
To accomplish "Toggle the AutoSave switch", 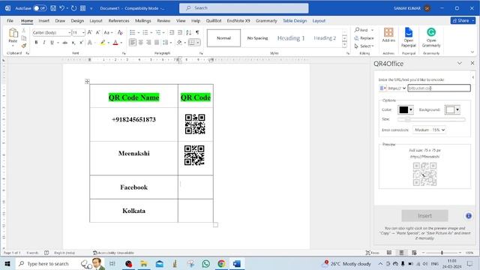I will 40,8.
